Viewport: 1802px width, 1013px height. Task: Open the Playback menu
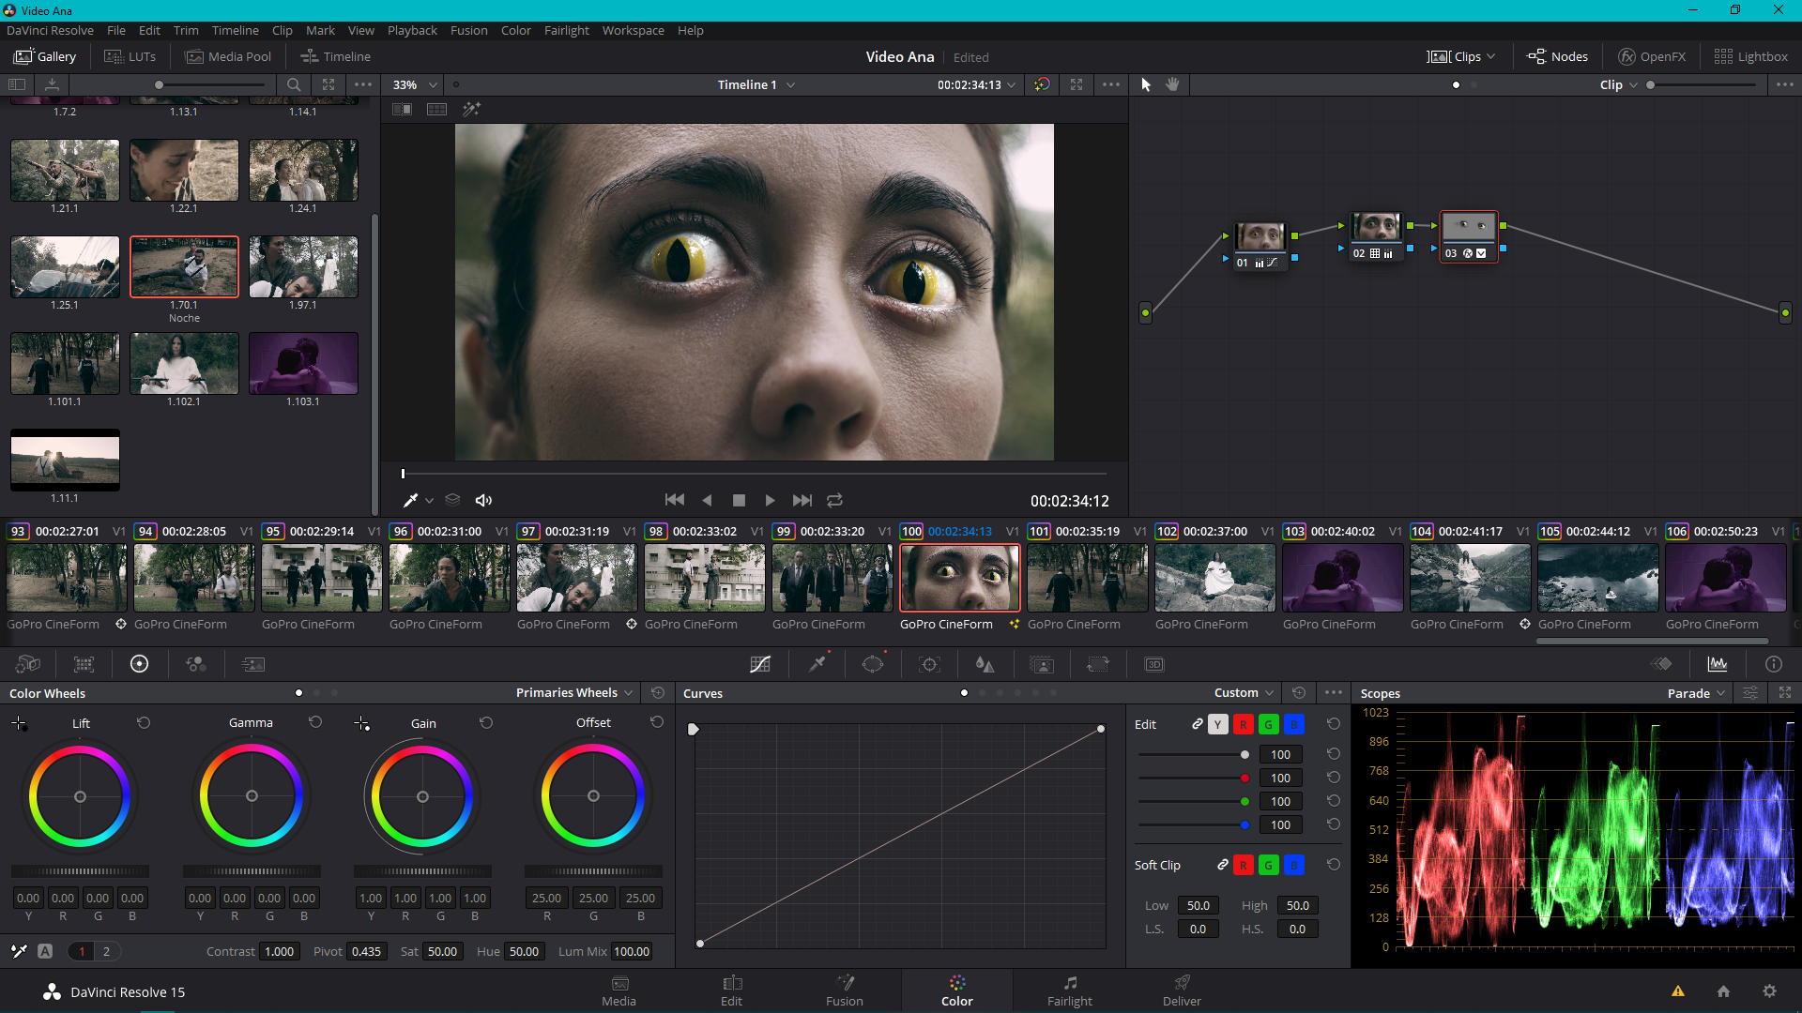pos(412,30)
